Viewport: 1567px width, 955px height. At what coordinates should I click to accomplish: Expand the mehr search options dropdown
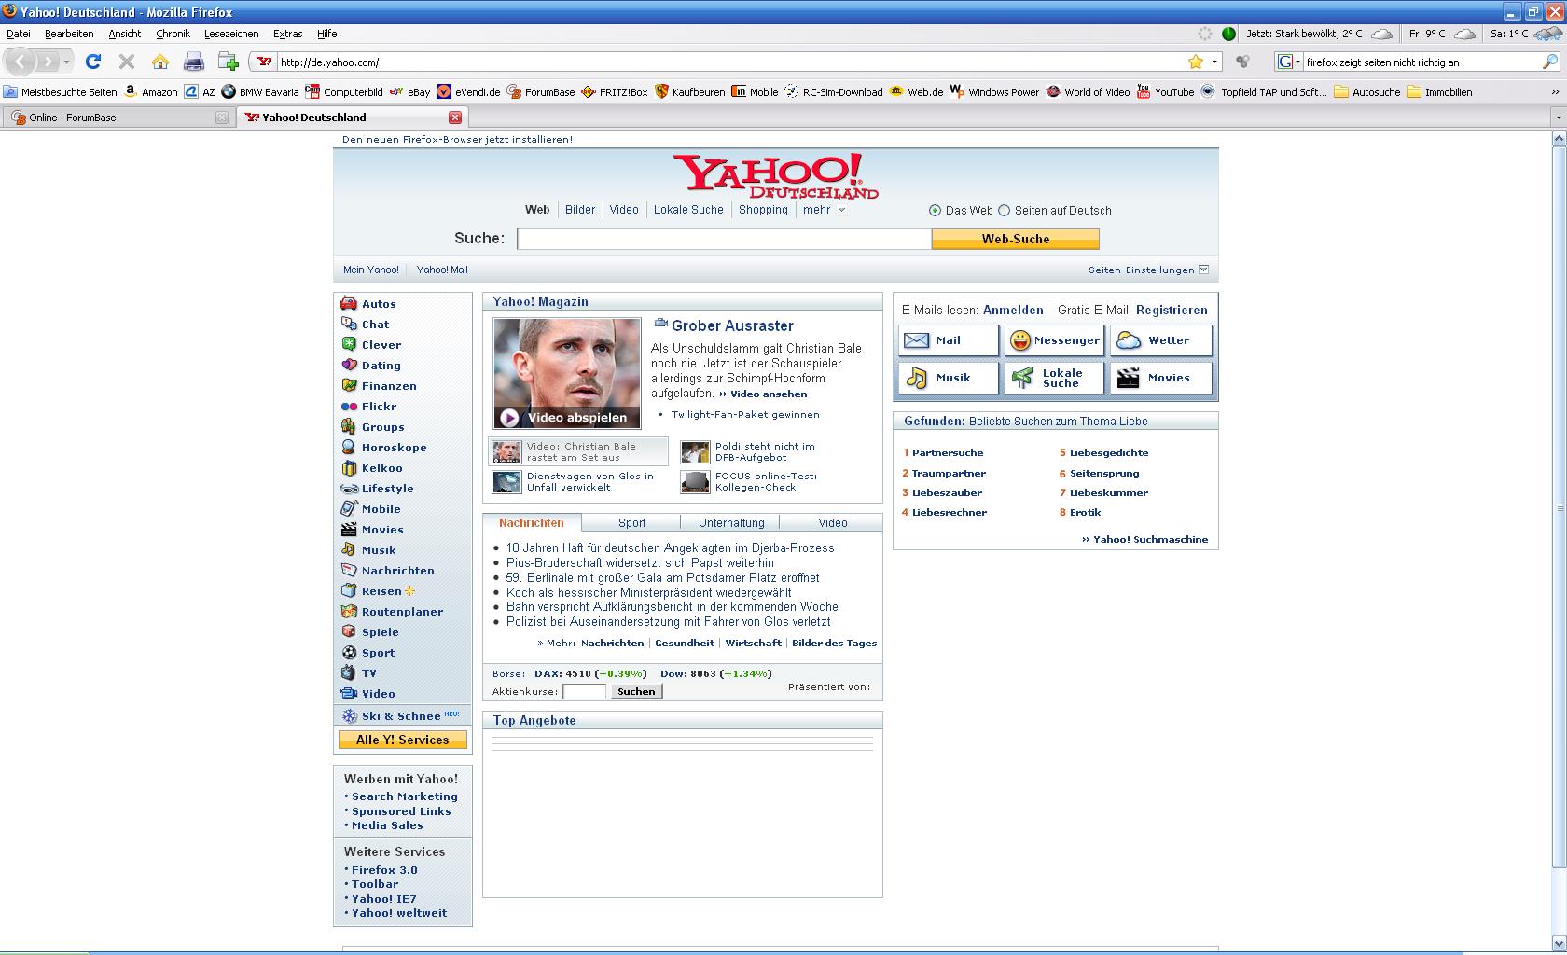pyautogui.click(x=824, y=210)
